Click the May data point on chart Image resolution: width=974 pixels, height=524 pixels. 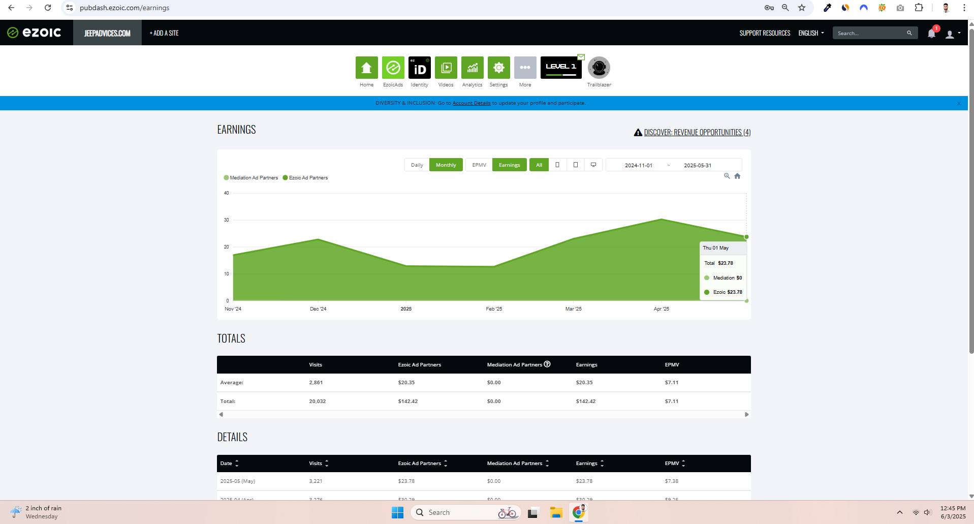pyautogui.click(x=746, y=237)
